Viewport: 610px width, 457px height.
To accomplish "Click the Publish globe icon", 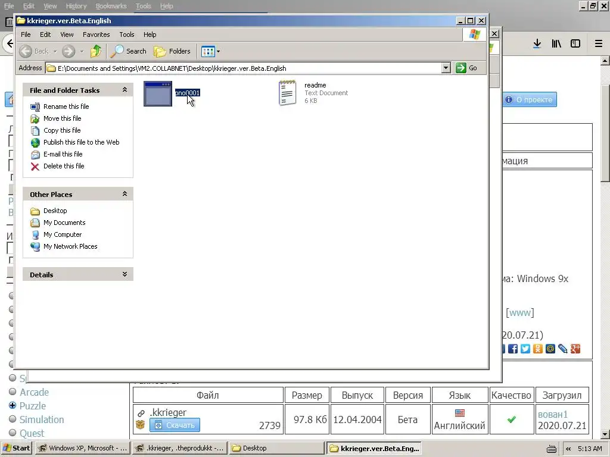I will [35, 143].
